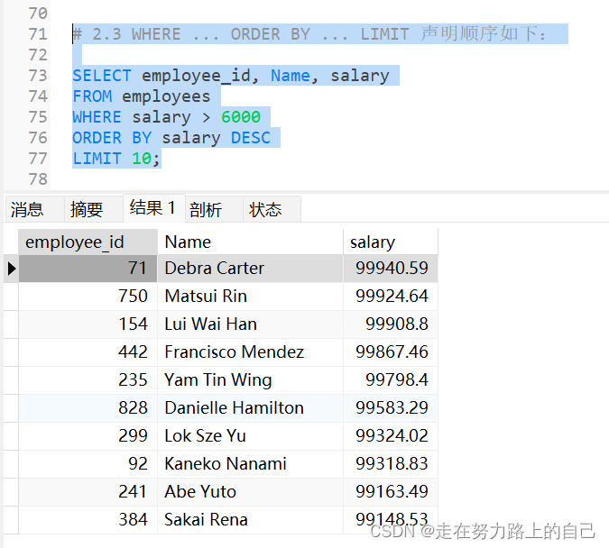Click salary value 99924.64
609x548 pixels.
click(391, 297)
